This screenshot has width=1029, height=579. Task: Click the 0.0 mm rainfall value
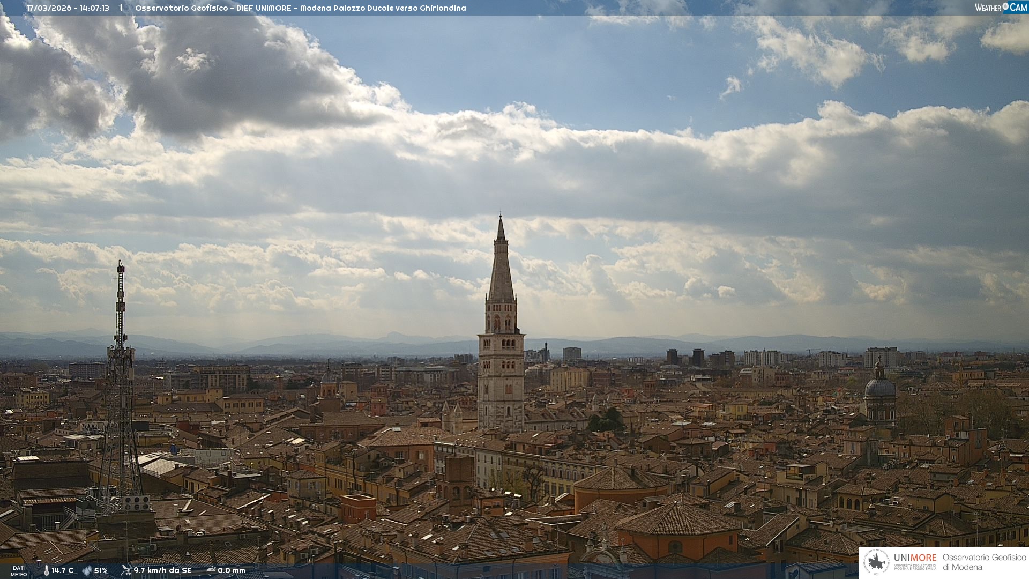231,570
